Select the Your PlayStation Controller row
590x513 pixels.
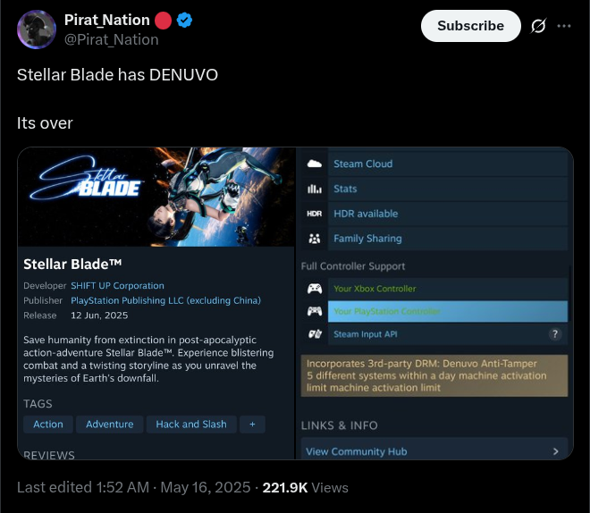[447, 311]
